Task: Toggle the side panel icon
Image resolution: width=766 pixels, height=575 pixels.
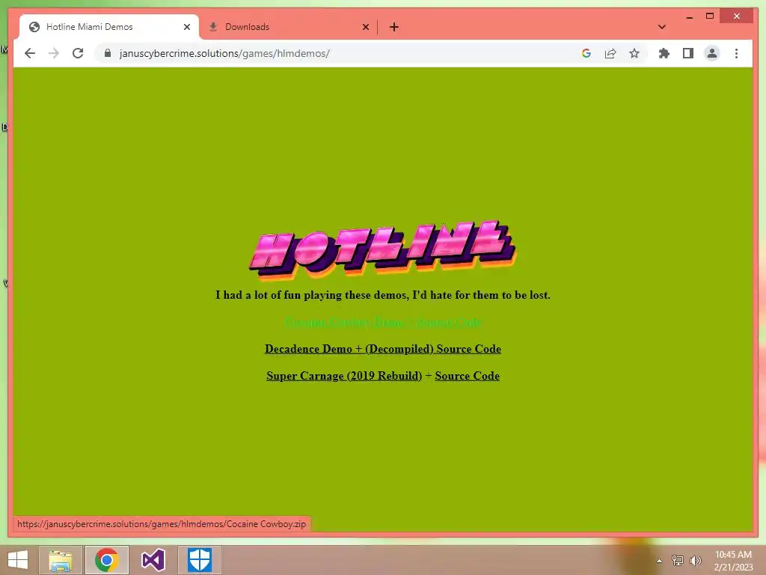Action: click(688, 53)
